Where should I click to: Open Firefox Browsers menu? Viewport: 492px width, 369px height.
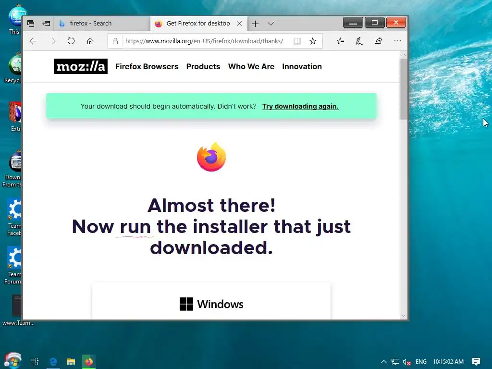(x=147, y=66)
